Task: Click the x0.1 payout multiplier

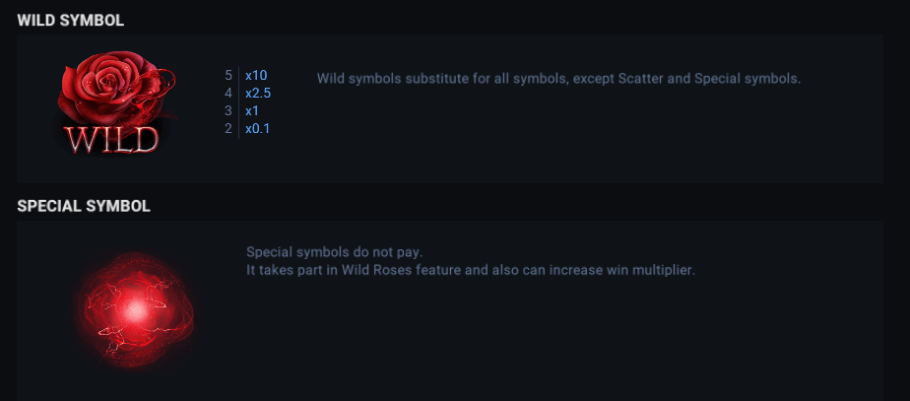Action: [258, 128]
